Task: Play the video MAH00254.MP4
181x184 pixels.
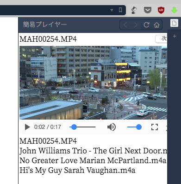Action: 27,127
